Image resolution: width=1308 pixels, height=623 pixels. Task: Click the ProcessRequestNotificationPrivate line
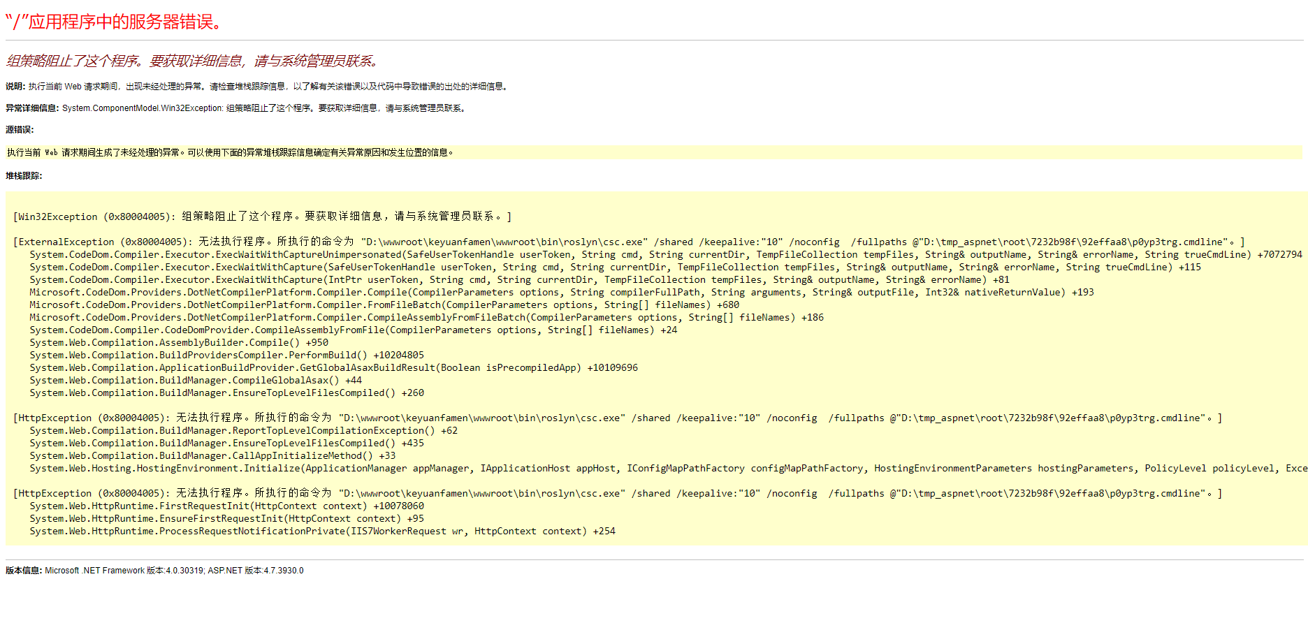322,532
